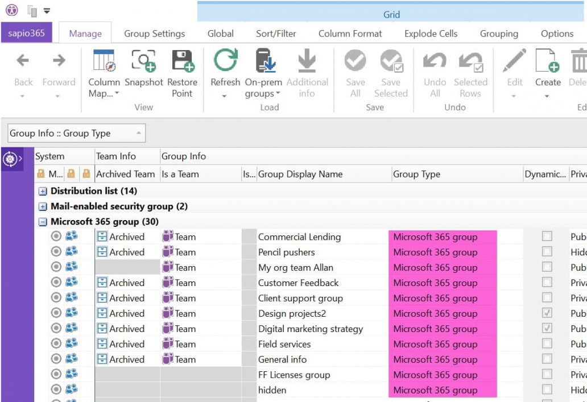Click Archived Team column header
This screenshot has height=402, width=587.
tap(127, 174)
